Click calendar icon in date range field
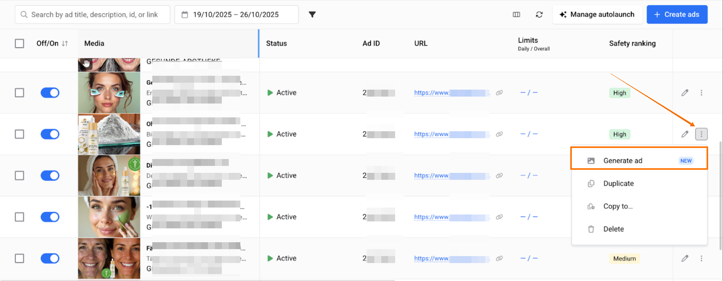The image size is (723, 281). click(185, 15)
